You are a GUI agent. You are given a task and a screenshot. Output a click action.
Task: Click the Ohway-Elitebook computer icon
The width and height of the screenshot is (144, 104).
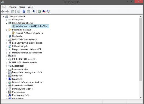point(6,16)
